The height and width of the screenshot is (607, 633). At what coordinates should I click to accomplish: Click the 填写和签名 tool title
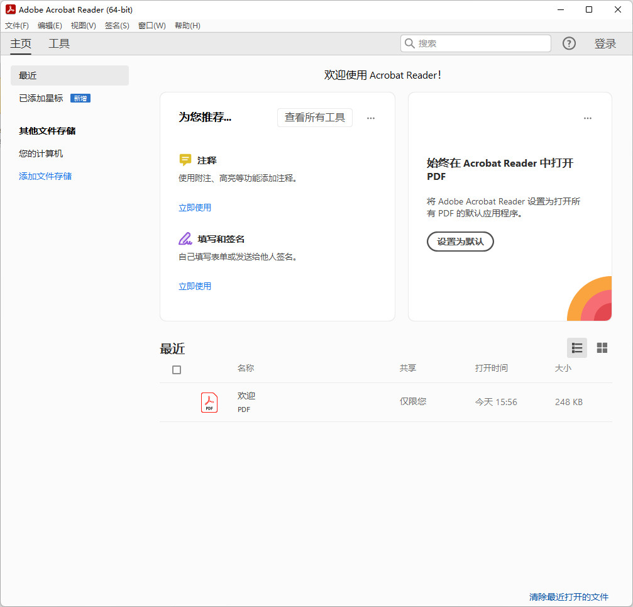221,239
